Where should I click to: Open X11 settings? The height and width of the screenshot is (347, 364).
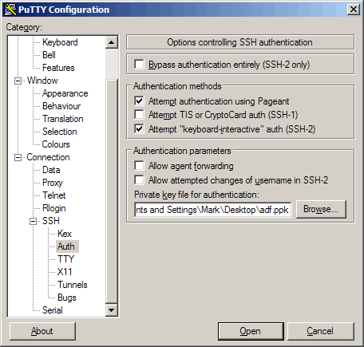pyautogui.click(x=65, y=272)
